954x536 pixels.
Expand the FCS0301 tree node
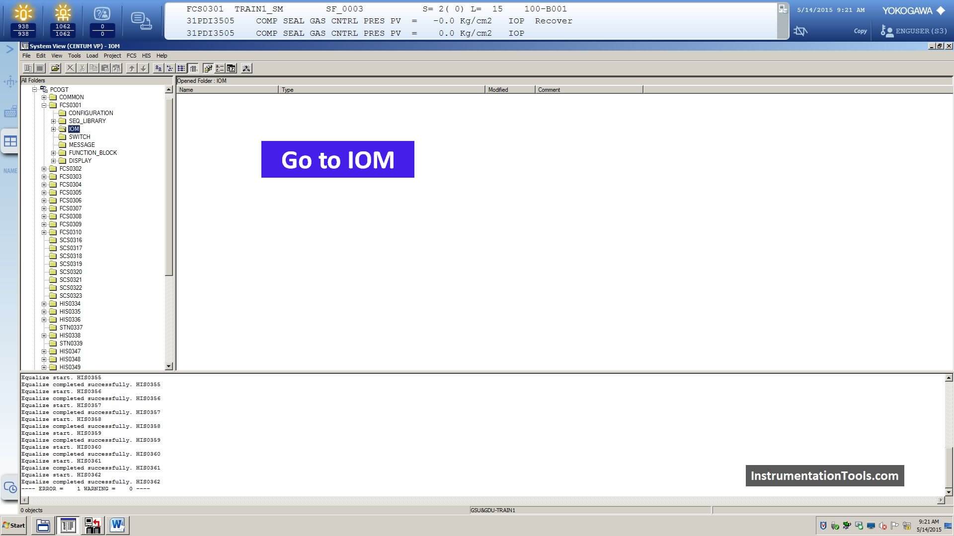(43, 105)
